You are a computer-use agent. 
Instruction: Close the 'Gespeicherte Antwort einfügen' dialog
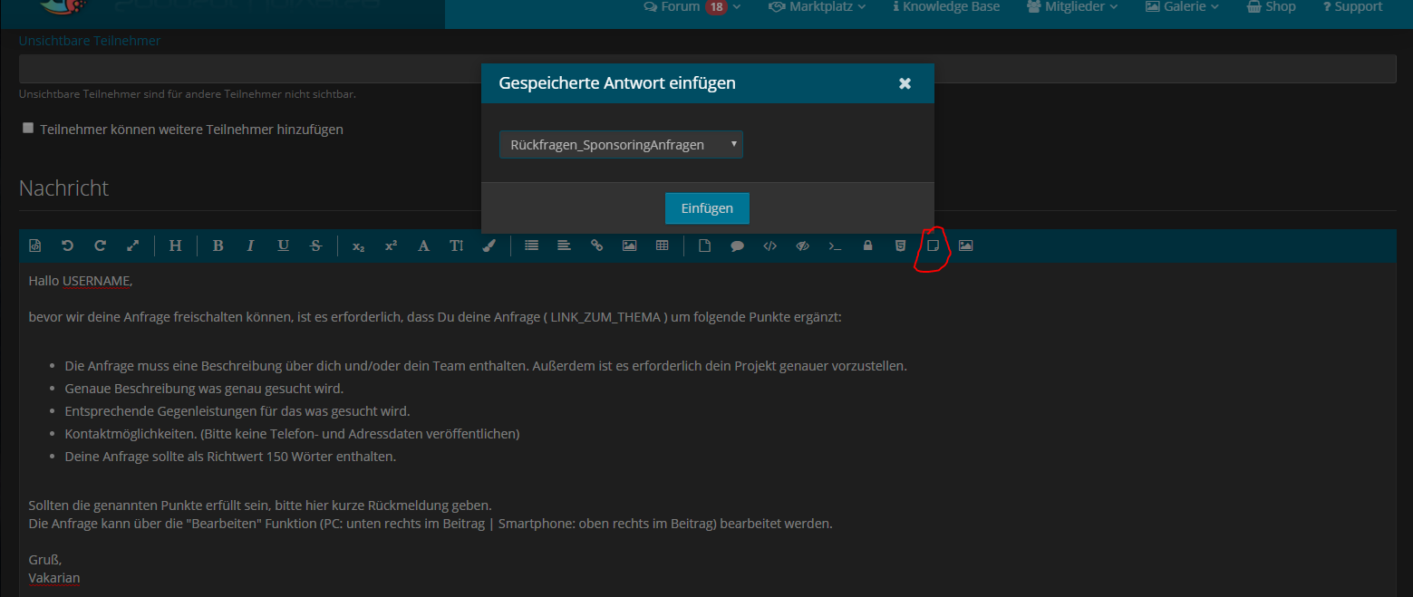905,83
